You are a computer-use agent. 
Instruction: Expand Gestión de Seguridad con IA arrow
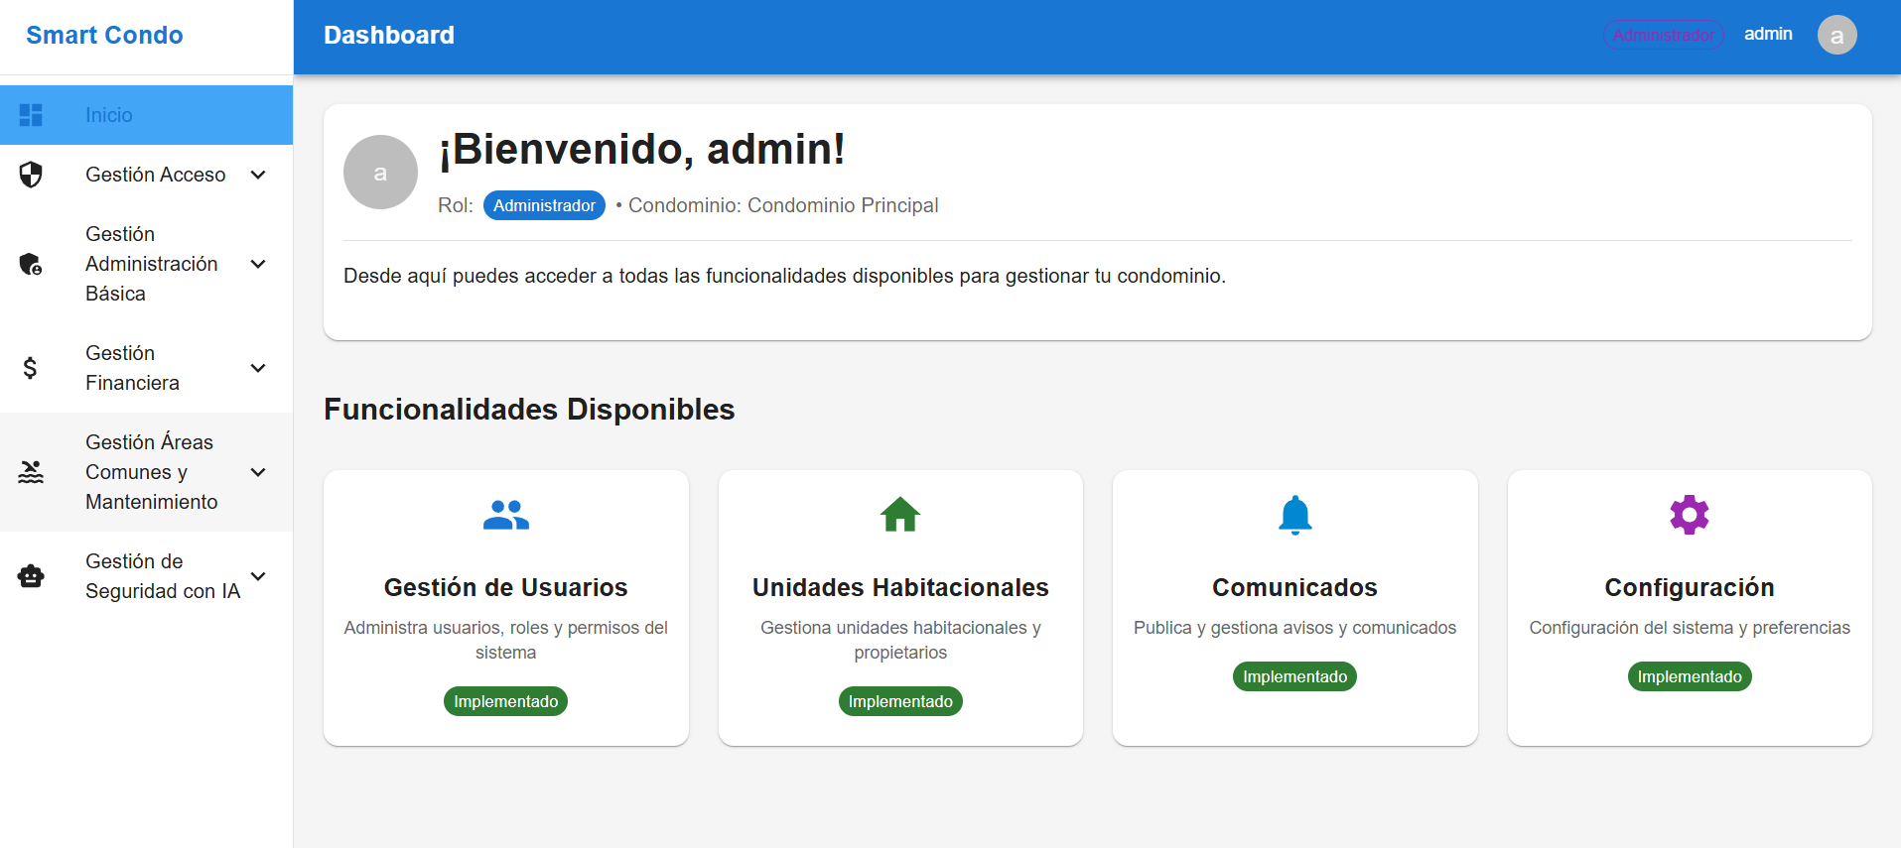(x=258, y=576)
